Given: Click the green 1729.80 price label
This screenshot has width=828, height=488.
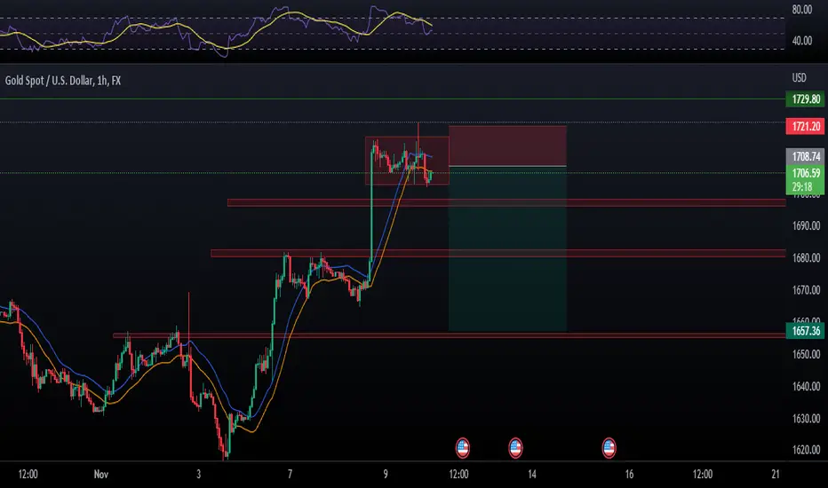Looking at the screenshot, I should [805, 99].
